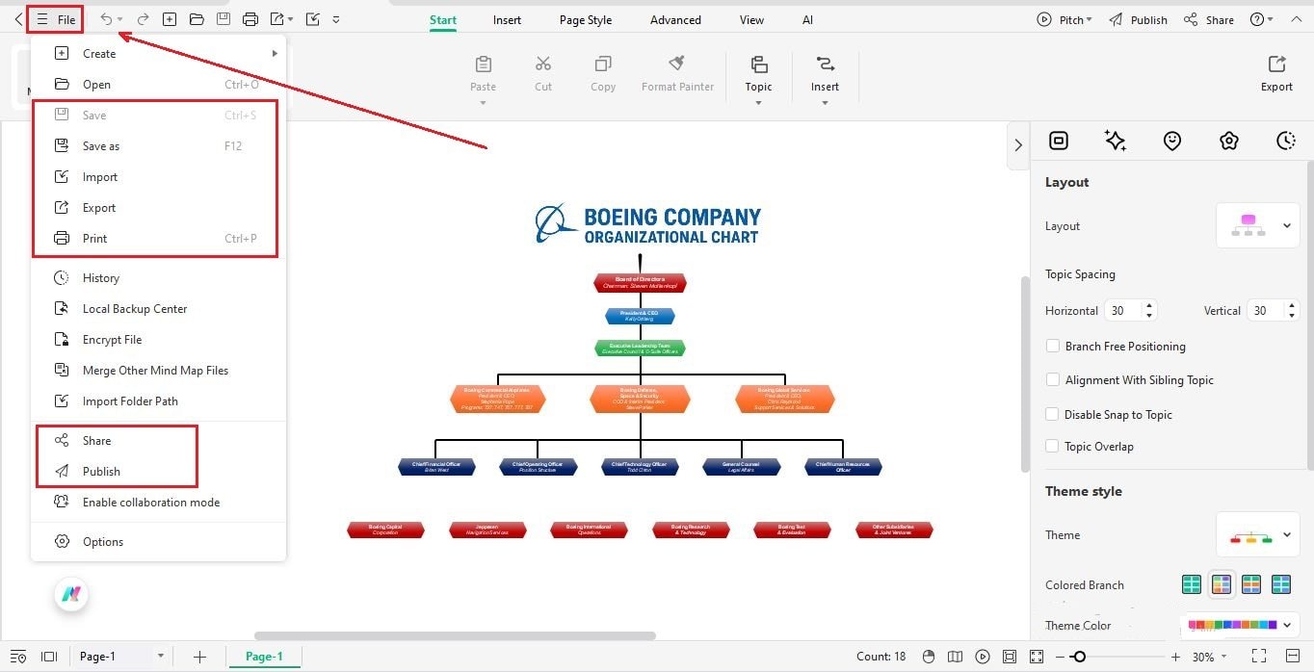Switch to the View tab
Image resolution: width=1314 pixels, height=672 pixels.
pos(751,19)
